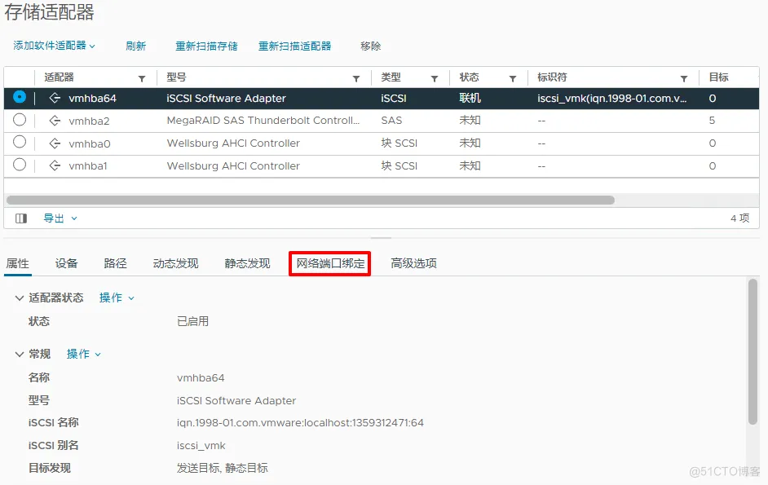The image size is (768, 485).
Task: Click the MegaRAID SAS Thunderbolt Controller cell
Action: pos(263,121)
